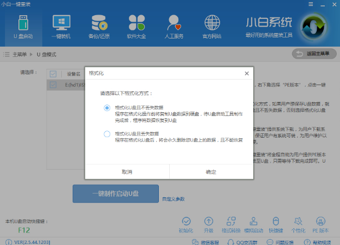Close the 格式化 dialog
340x245 pixels.
pyautogui.click(x=247, y=73)
